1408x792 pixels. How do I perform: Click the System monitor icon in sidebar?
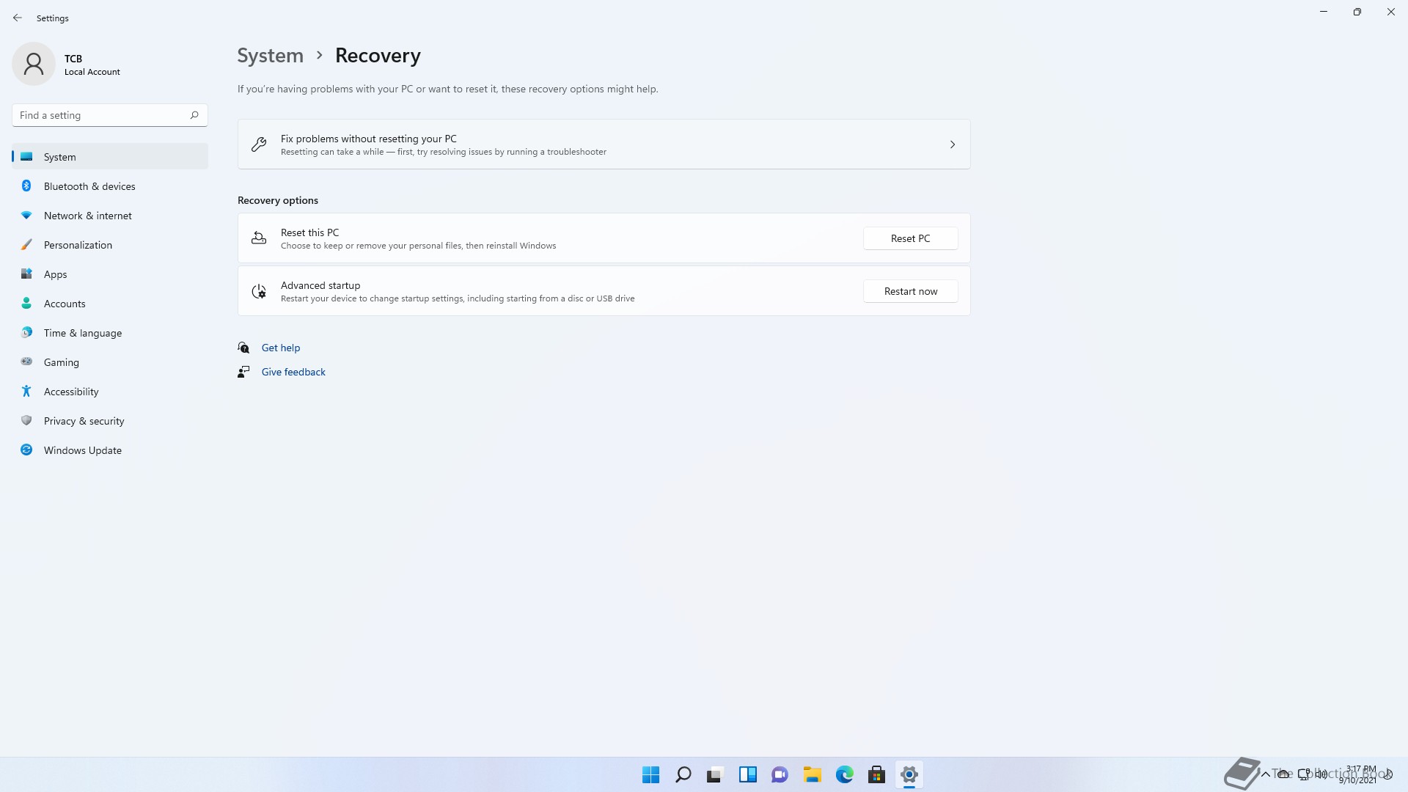26,157
